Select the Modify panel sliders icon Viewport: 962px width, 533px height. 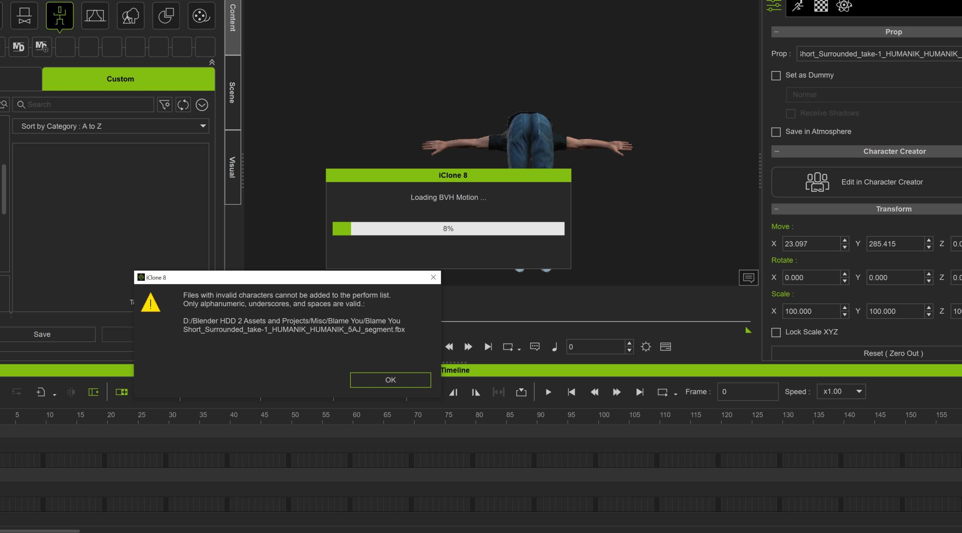coord(773,6)
